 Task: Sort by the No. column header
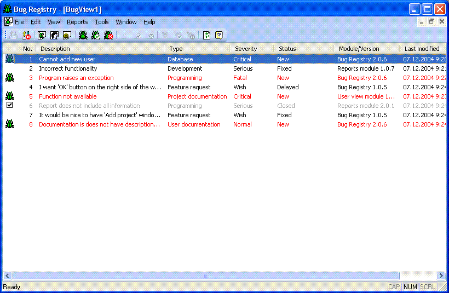[x=27, y=49]
